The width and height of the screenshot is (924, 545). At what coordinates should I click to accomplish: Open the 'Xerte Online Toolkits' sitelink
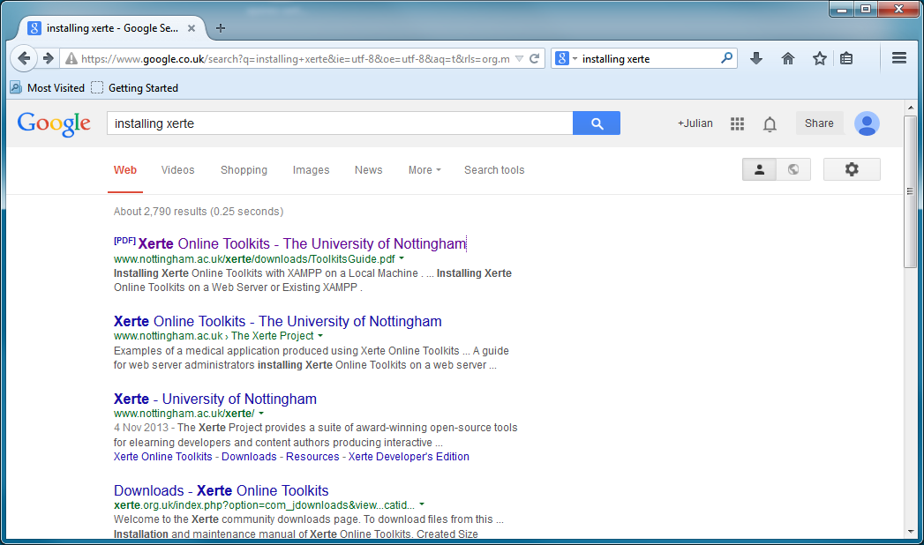pos(162,457)
